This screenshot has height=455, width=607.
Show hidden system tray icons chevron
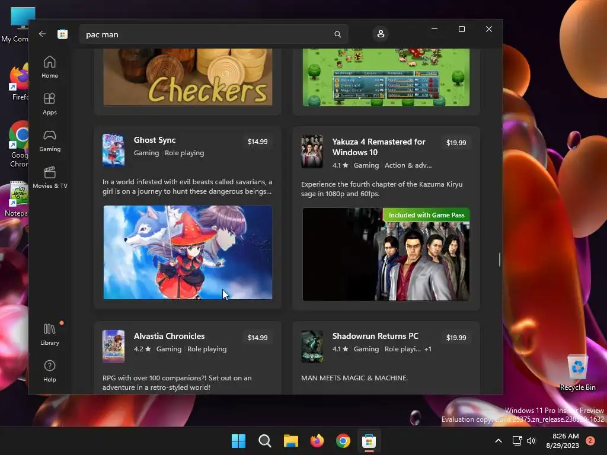pos(499,441)
